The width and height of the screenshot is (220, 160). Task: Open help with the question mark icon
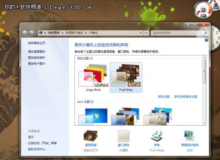[x=206, y=40]
